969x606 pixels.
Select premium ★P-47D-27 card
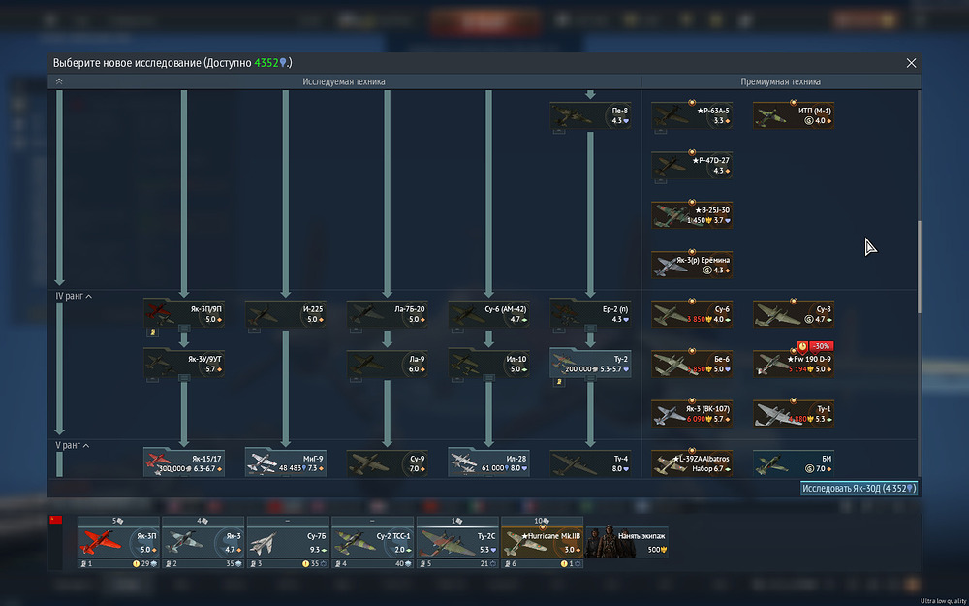pyautogui.click(x=692, y=166)
